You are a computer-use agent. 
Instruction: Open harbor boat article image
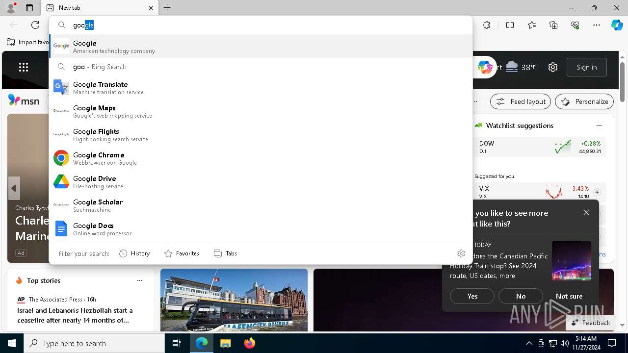point(234,300)
